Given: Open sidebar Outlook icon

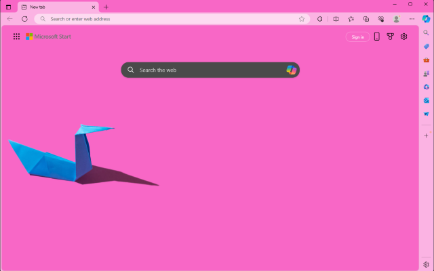Looking at the screenshot, I should [427, 100].
